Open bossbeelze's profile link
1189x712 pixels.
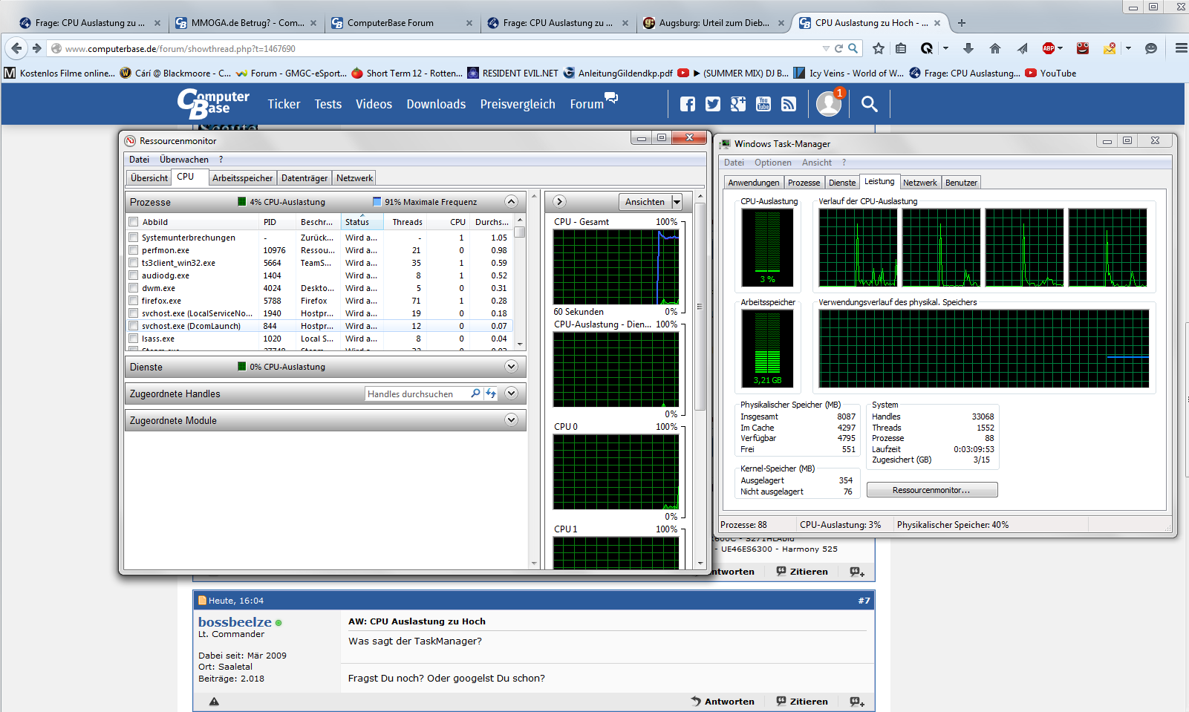click(x=235, y=622)
